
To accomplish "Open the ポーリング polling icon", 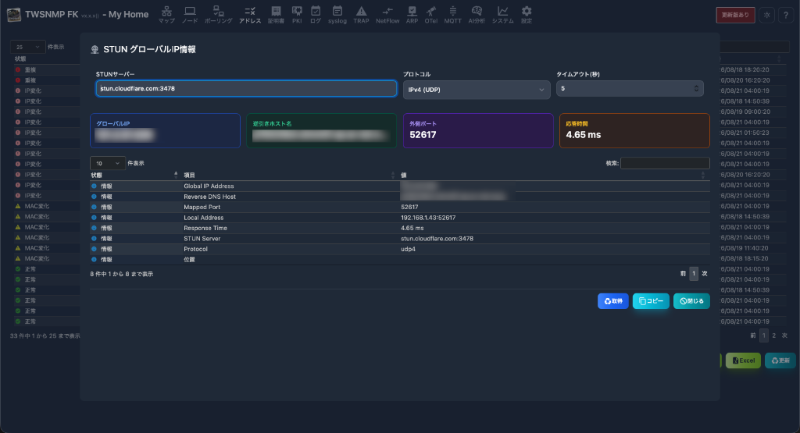I will coord(219,14).
